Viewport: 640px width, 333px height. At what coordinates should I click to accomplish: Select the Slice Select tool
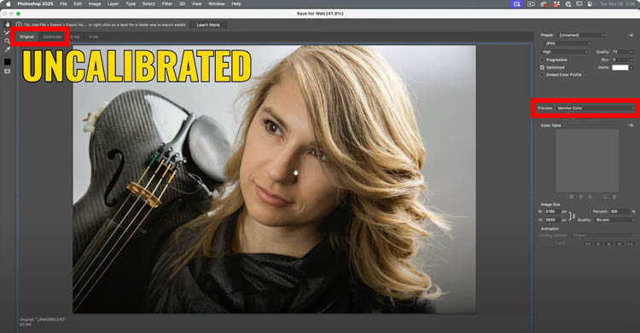(x=8, y=32)
